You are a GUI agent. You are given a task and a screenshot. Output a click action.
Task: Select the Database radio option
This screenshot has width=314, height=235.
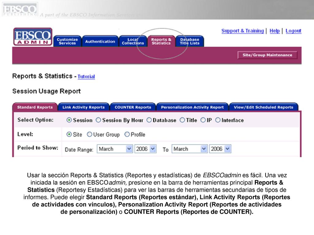[149, 120]
